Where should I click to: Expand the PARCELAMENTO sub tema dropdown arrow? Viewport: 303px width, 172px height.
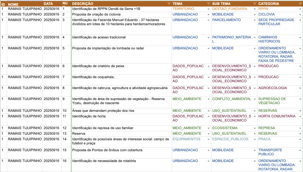point(254,20)
